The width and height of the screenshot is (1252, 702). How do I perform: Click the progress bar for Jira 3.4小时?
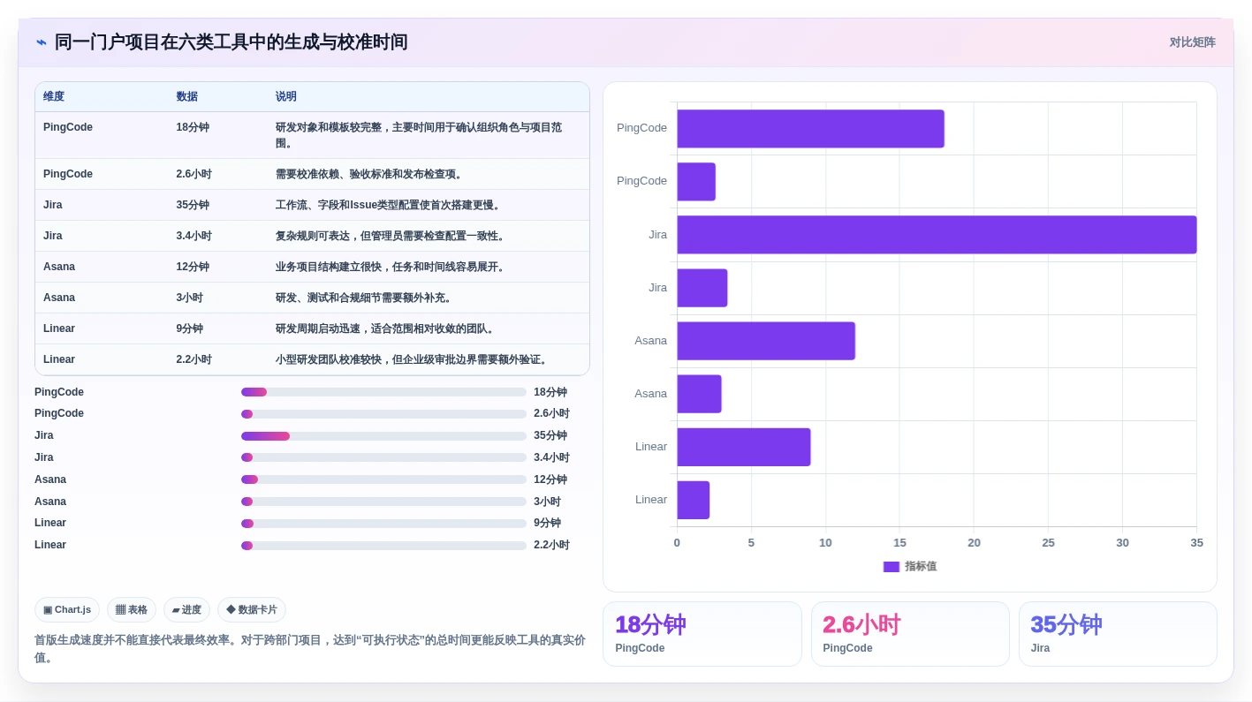point(383,457)
